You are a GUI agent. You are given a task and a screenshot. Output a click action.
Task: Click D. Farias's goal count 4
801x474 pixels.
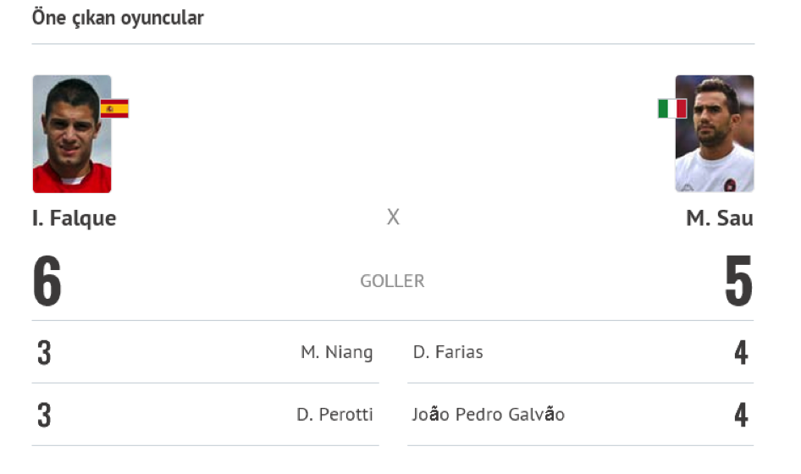(x=741, y=352)
